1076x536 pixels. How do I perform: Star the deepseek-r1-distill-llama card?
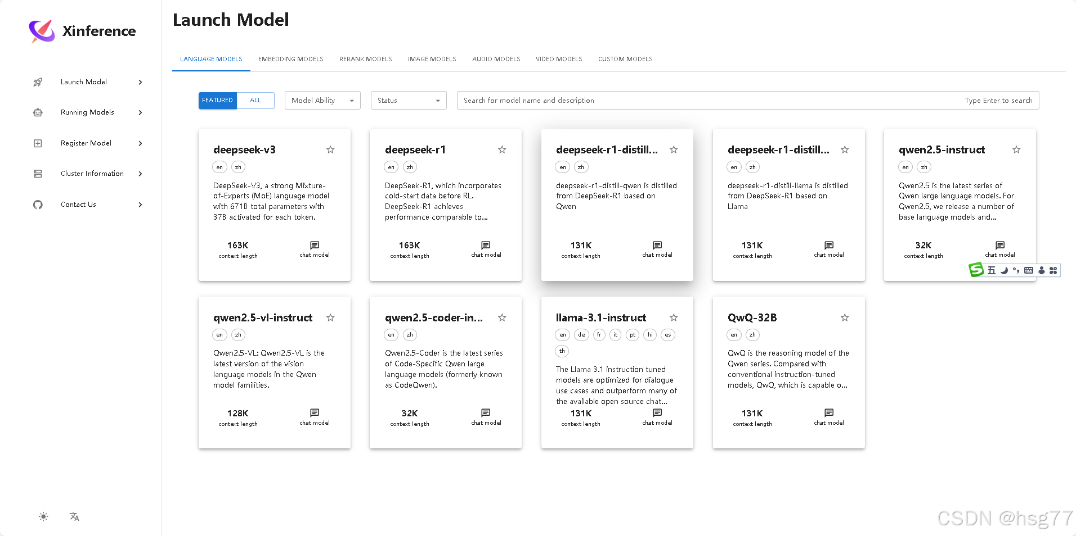point(845,149)
